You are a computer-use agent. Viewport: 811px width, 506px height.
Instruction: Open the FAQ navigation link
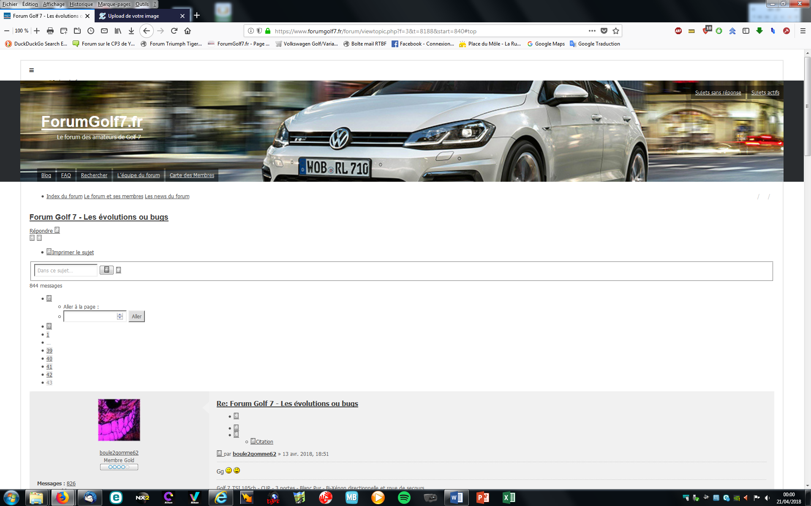(x=66, y=175)
